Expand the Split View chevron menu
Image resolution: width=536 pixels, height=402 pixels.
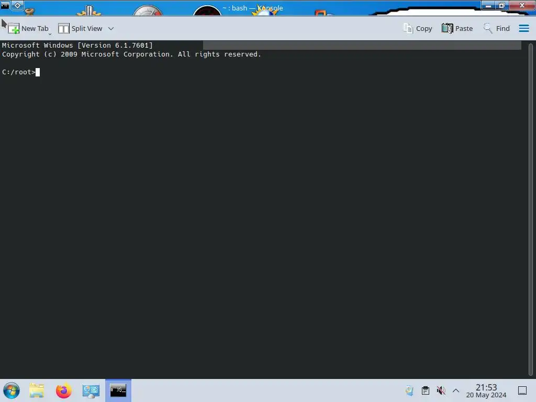tap(111, 29)
